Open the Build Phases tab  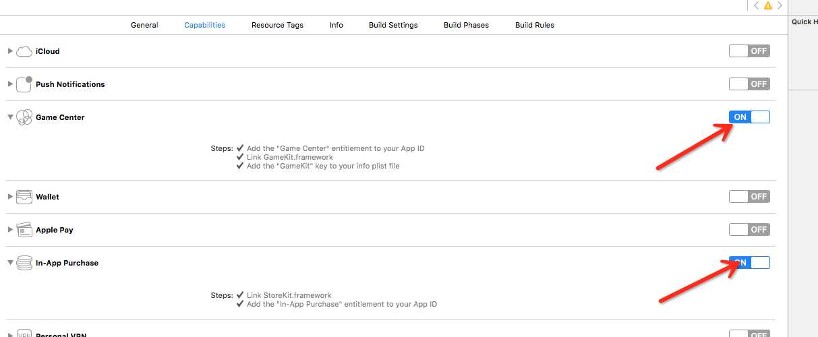point(466,25)
